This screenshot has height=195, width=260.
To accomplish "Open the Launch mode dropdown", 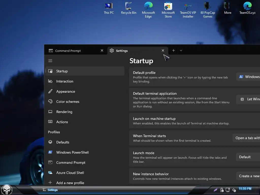I will (248, 157).
